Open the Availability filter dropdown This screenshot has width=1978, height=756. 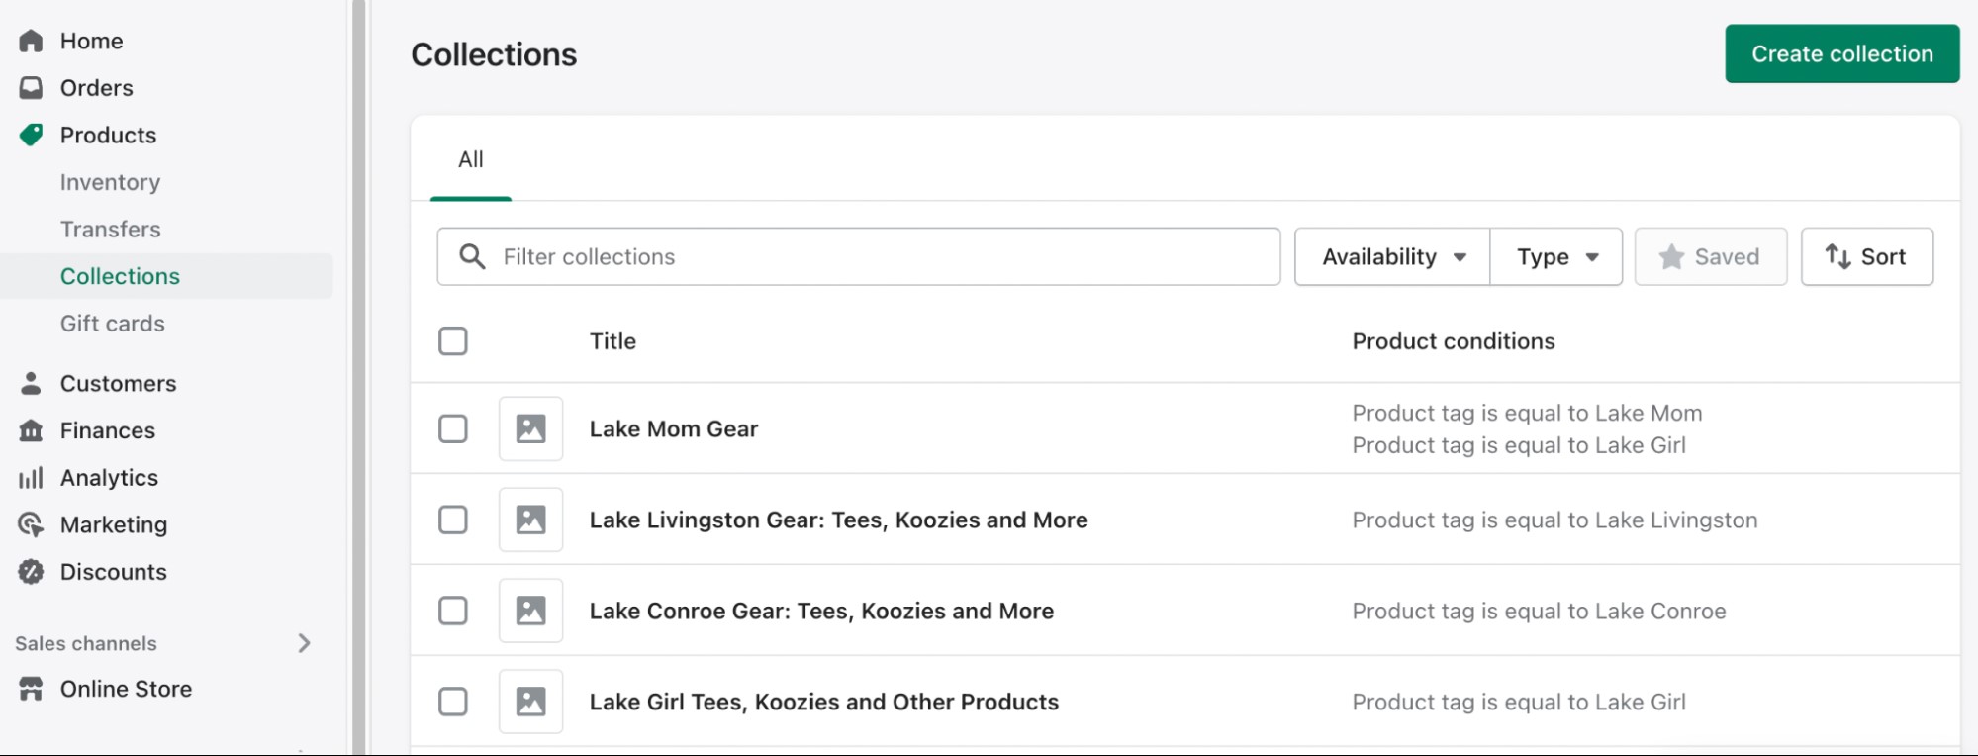pyautogui.click(x=1391, y=257)
